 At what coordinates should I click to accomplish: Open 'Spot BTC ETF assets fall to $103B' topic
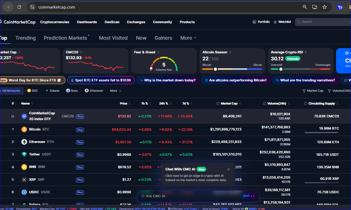point(101,80)
